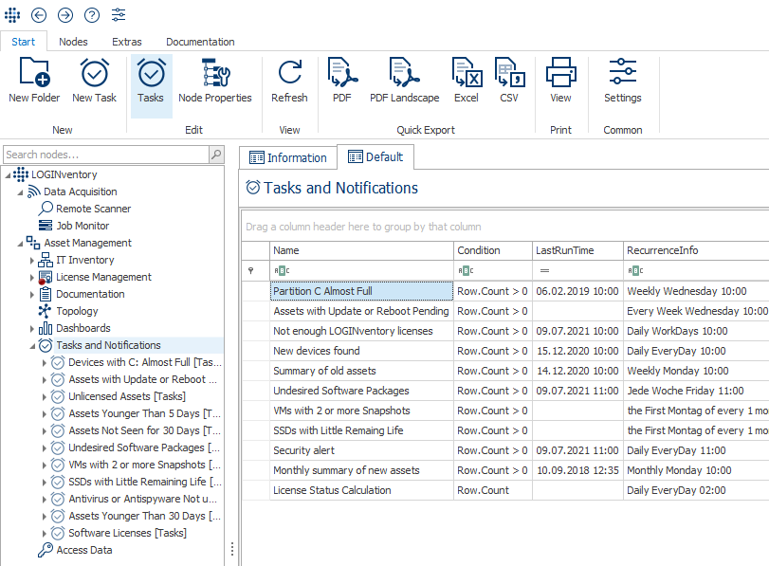Expand the IT Inventory tree node

click(32, 261)
